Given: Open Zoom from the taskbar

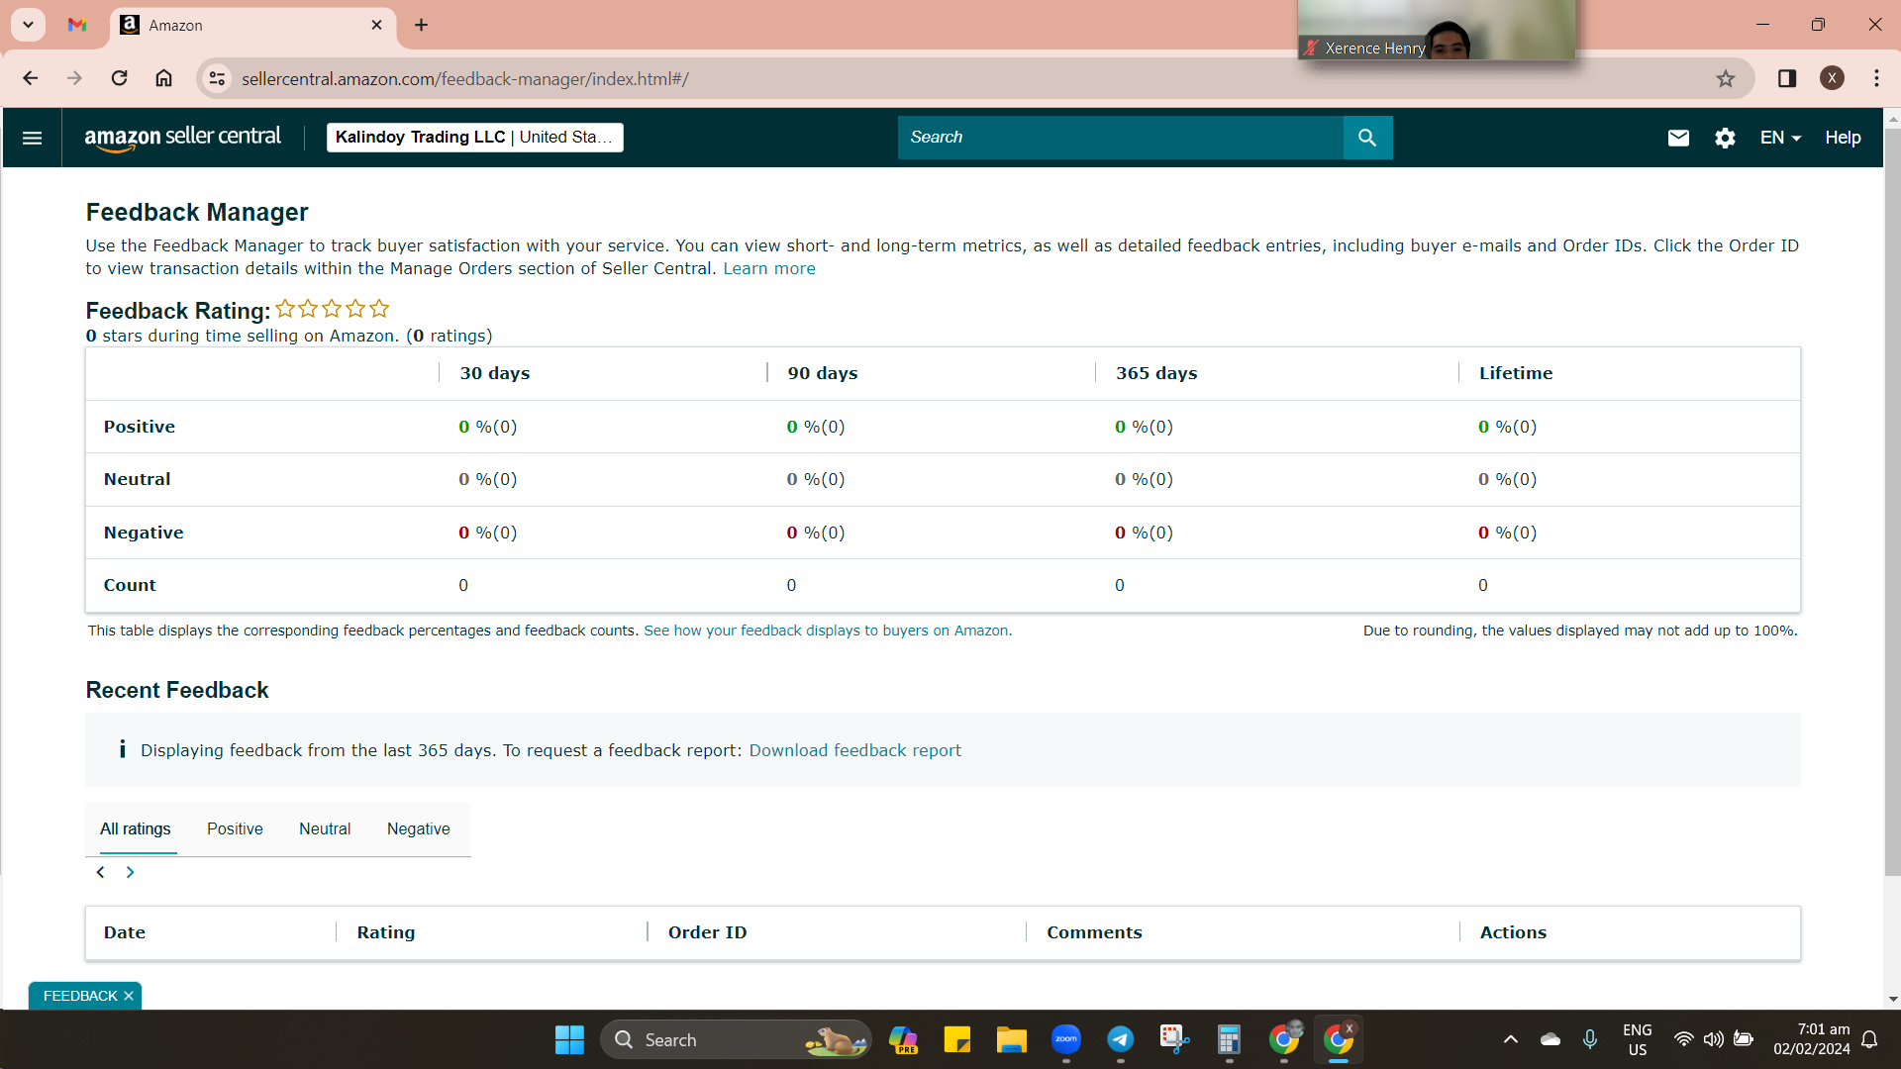Looking at the screenshot, I should click(1066, 1039).
